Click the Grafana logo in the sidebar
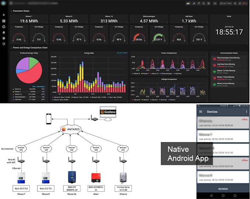250x199 pixels. [x=3, y=3]
